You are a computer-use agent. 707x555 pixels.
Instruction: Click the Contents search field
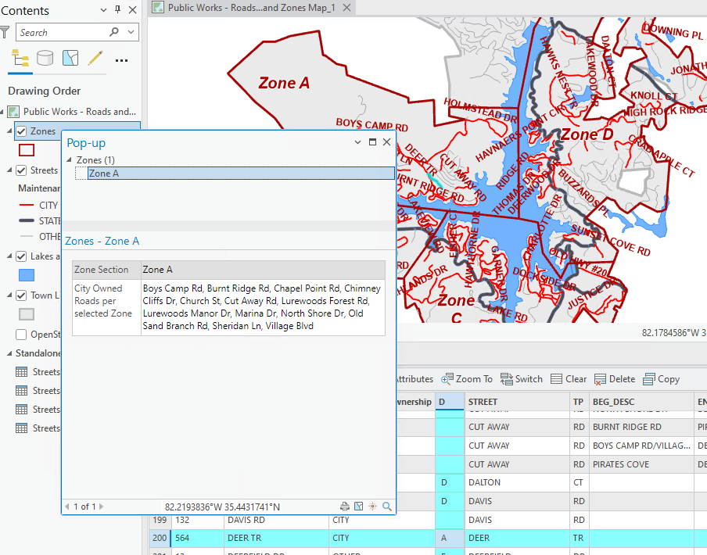click(63, 32)
